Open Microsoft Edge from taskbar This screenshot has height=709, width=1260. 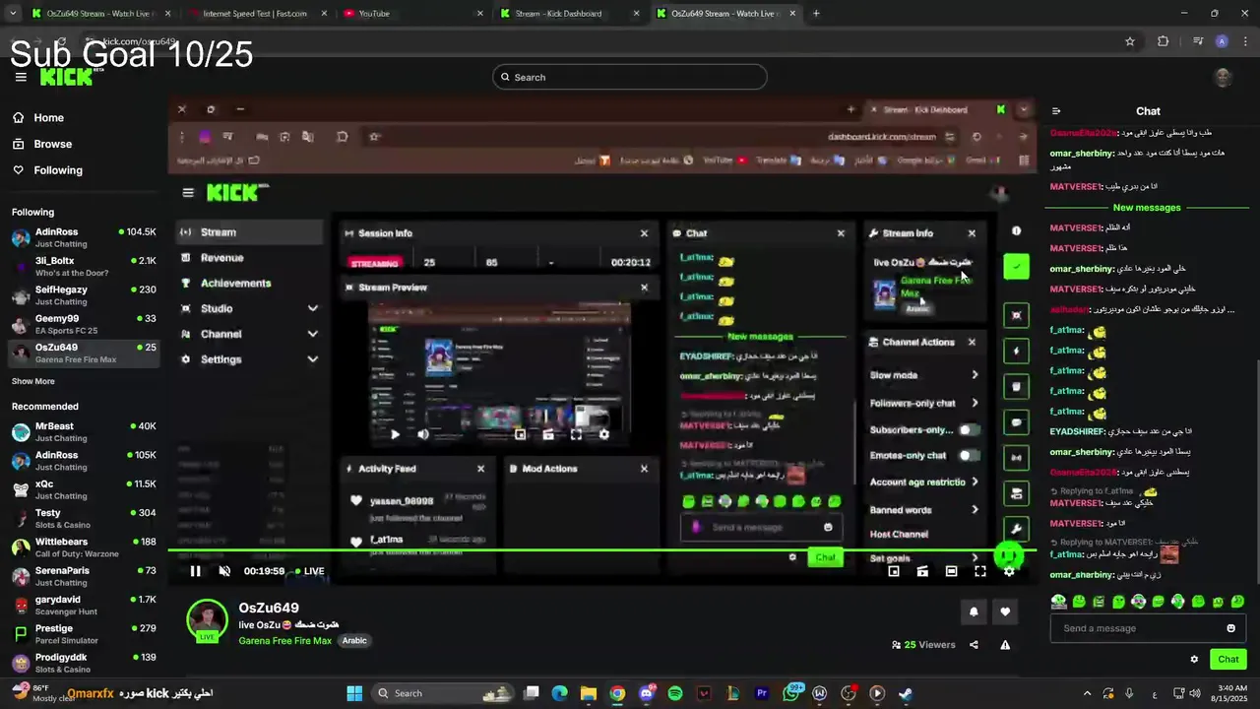(560, 693)
